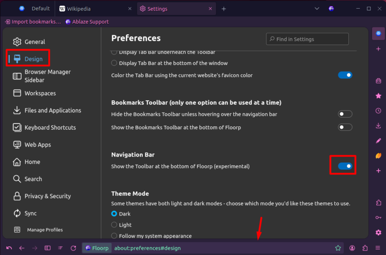Open the General settings category
The image size is (386, 255).
29,42
